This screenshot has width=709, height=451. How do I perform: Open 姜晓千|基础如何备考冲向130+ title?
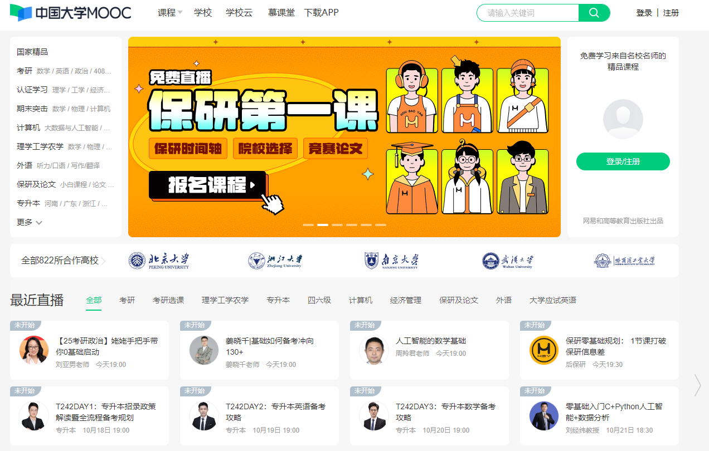pyautogui.click(x=270, y=346)
